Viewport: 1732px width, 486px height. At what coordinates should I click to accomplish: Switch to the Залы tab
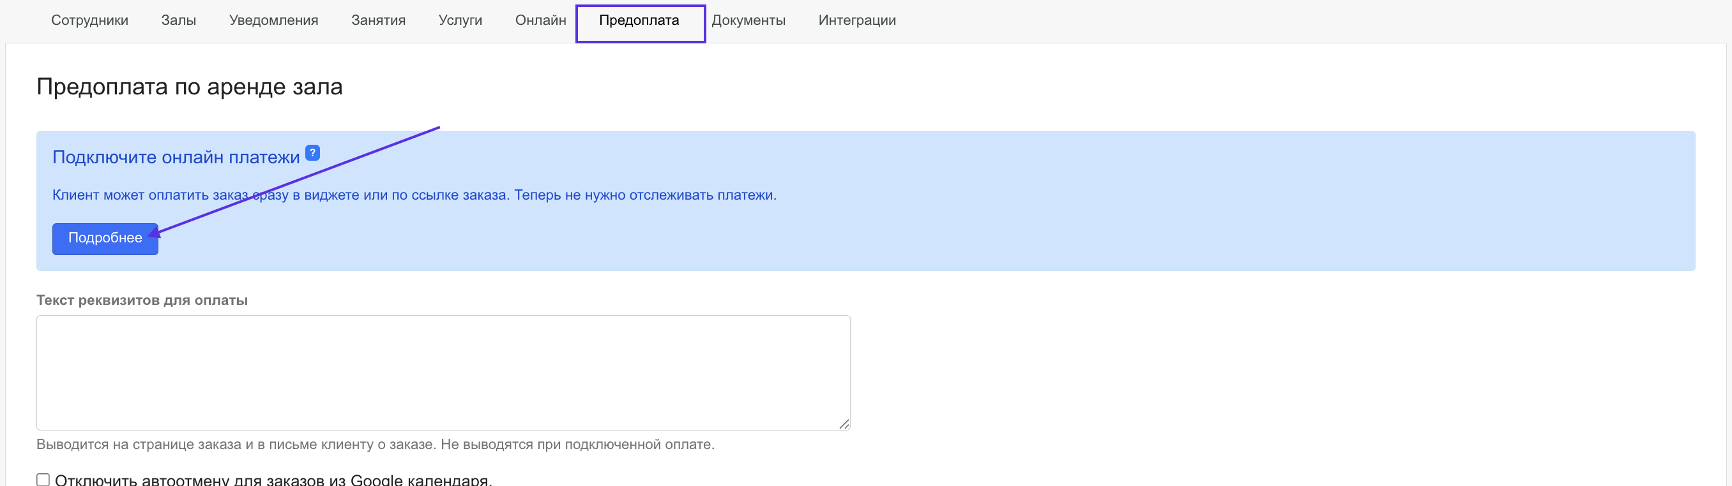[178, 20]
